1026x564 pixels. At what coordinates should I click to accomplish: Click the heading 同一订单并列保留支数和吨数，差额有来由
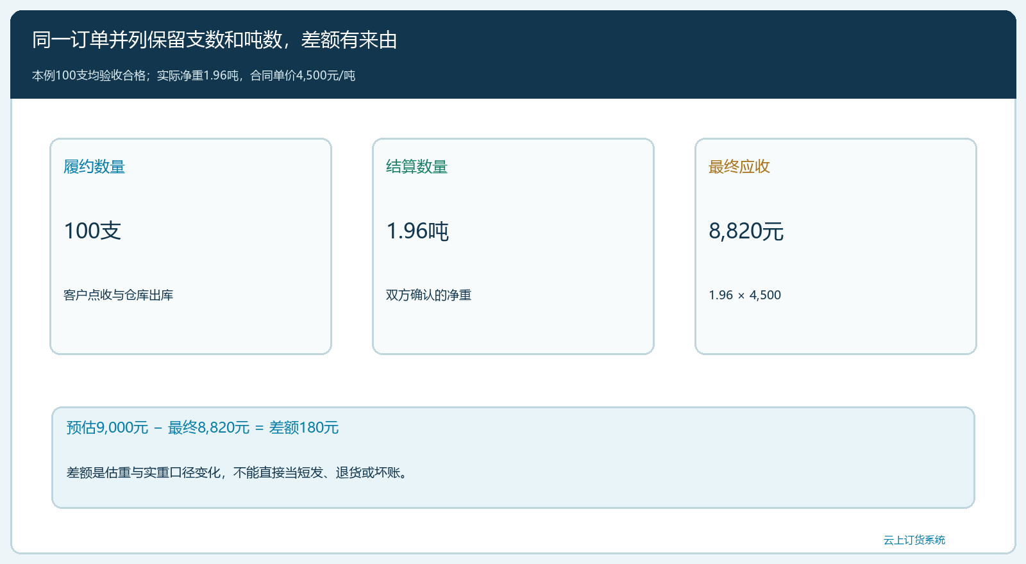point(215,40)
